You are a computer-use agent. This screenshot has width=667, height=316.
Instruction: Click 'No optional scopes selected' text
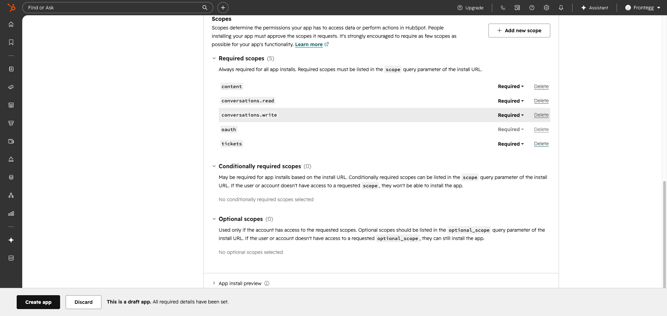coord(251,252)
